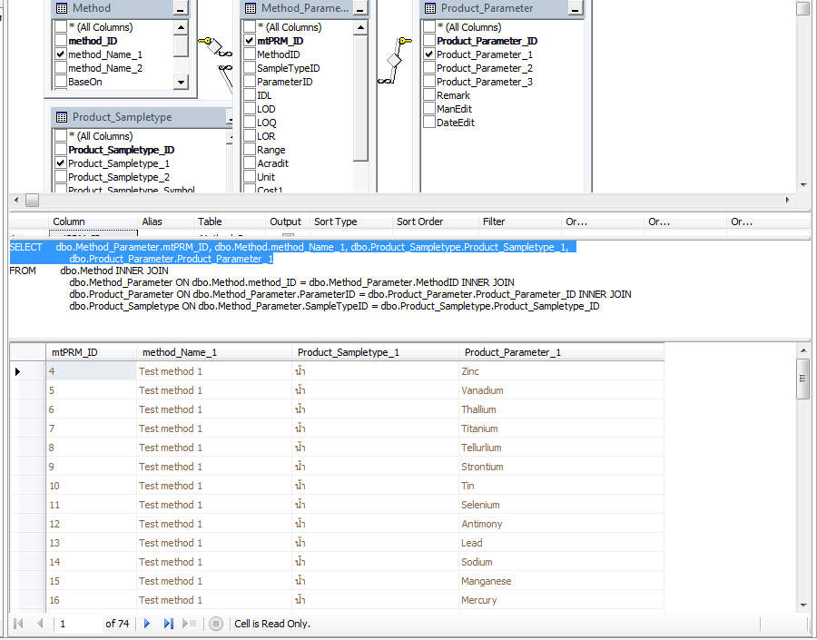Image resolution: width=817 pixels, height=640 pixels.
Task: Click the Product_Sampletype table grid icon
Action: (61, 117)
